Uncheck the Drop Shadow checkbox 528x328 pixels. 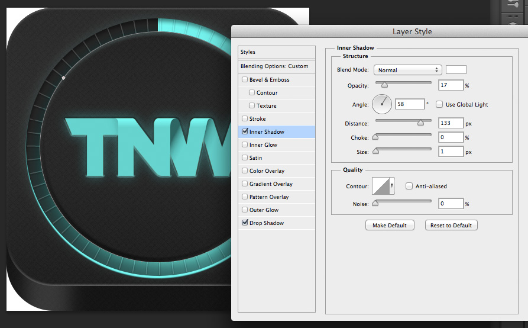tap(245, 223)
